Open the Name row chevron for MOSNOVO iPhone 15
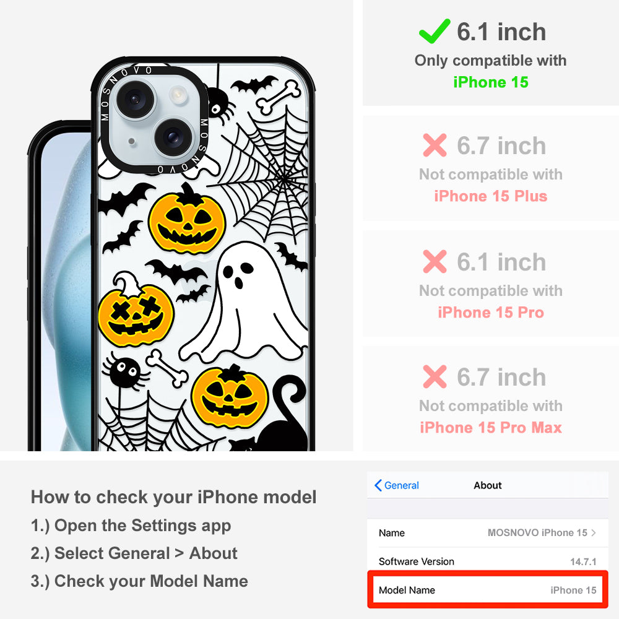Viewport: 619px width, 619px height. [x=594, y=532]
